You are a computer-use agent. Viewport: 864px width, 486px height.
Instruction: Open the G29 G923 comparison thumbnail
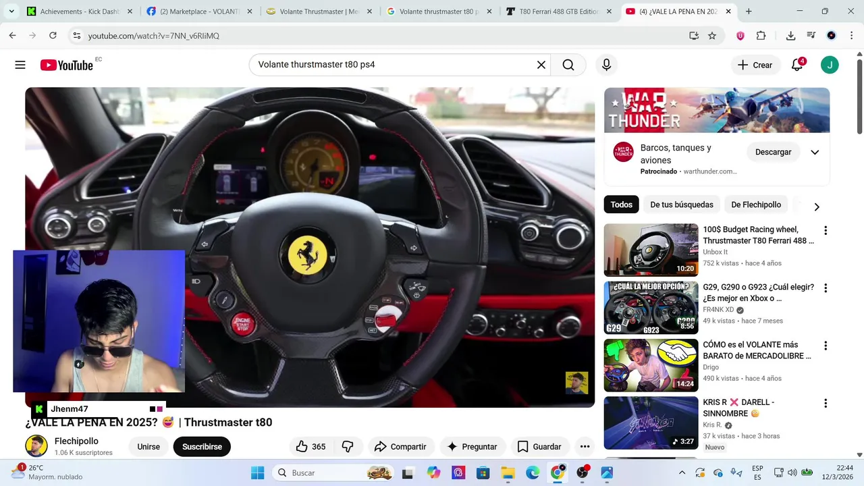[x=651, y=308]
